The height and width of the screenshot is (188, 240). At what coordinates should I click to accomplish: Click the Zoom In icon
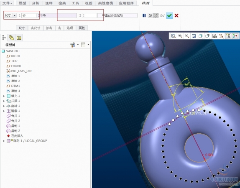tap(180, 36)
